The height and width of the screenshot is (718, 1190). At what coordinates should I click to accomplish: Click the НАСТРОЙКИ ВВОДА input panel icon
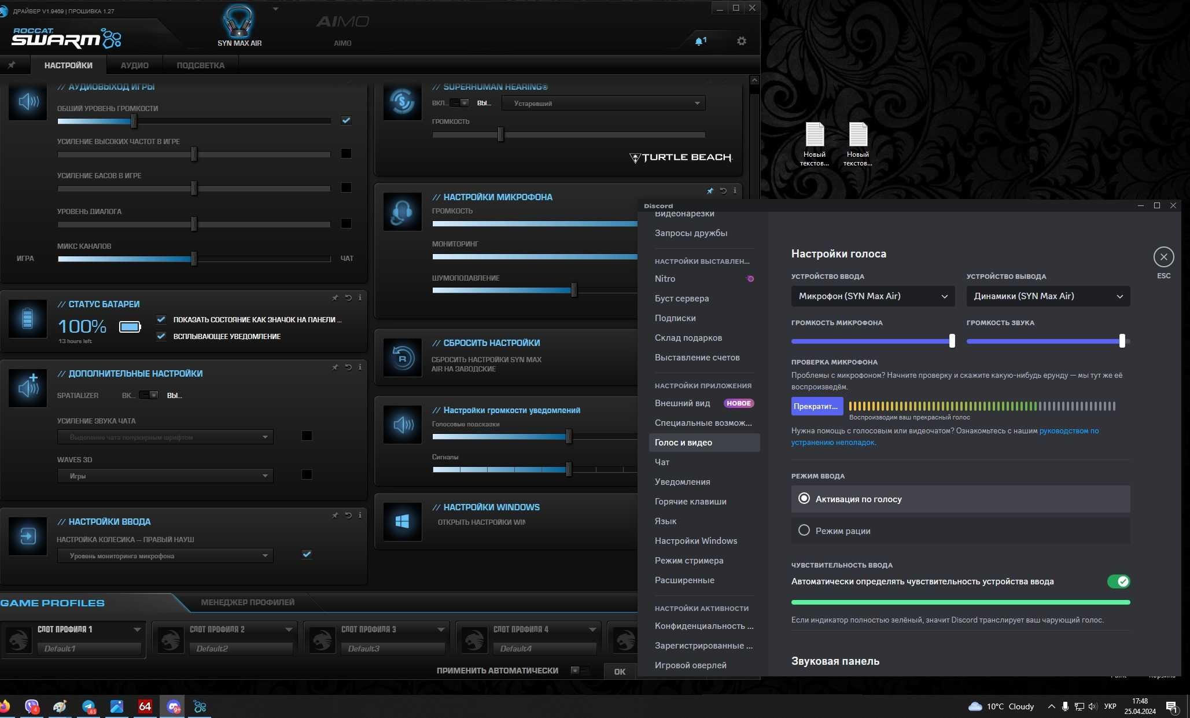tap(28, 536)
